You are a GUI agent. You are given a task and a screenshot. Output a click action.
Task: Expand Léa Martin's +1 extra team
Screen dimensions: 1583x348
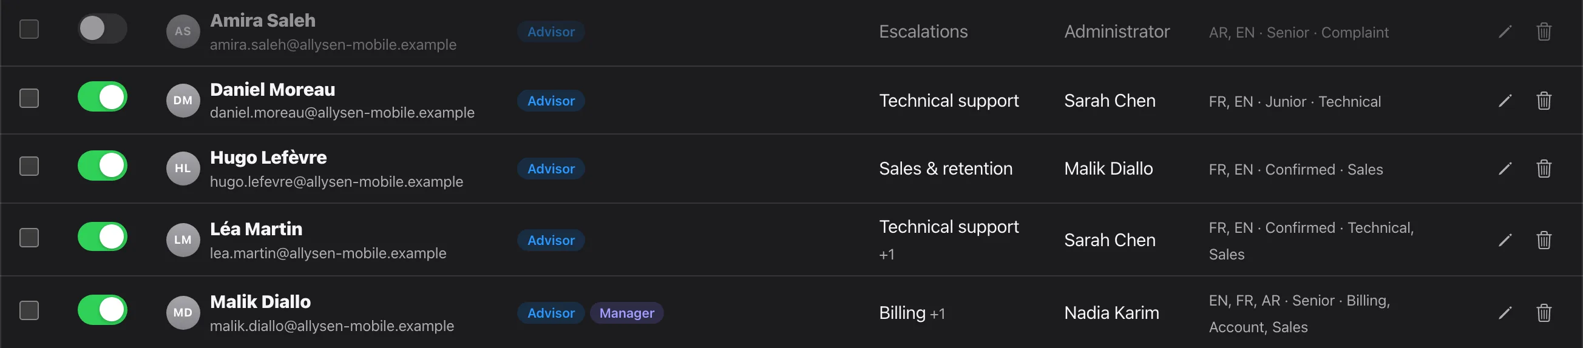[887, 254]
